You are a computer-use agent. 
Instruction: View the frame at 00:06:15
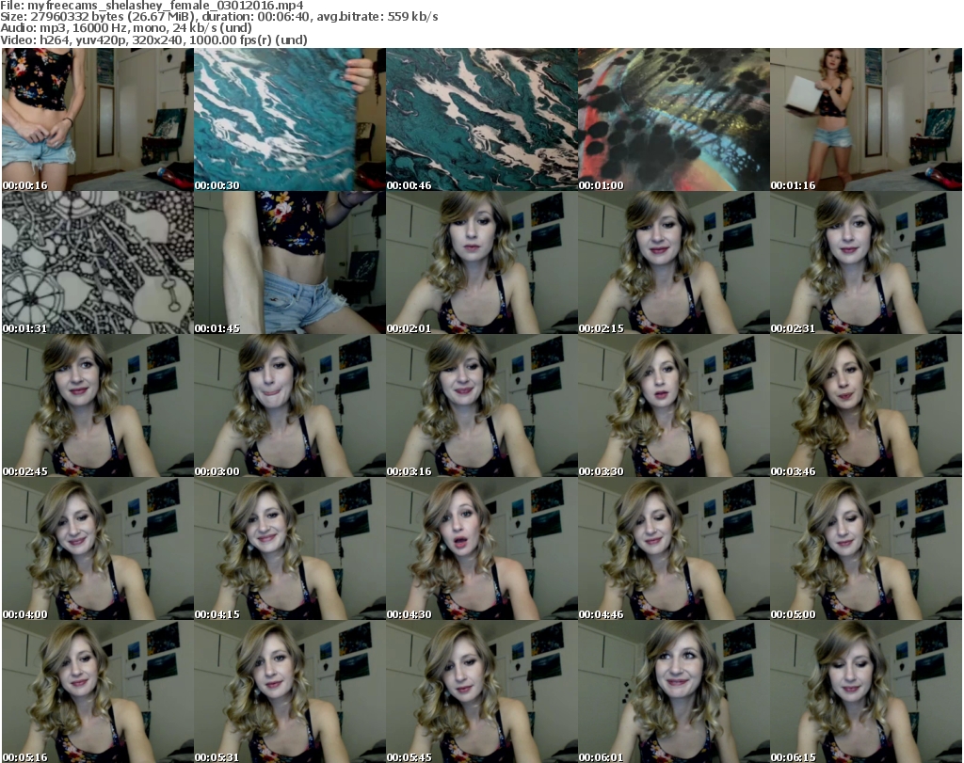(866, 691)
